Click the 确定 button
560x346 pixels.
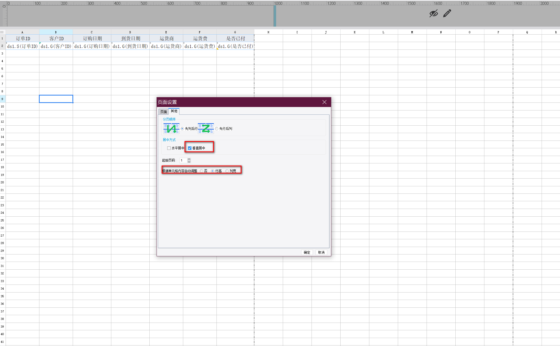[307, 252]
